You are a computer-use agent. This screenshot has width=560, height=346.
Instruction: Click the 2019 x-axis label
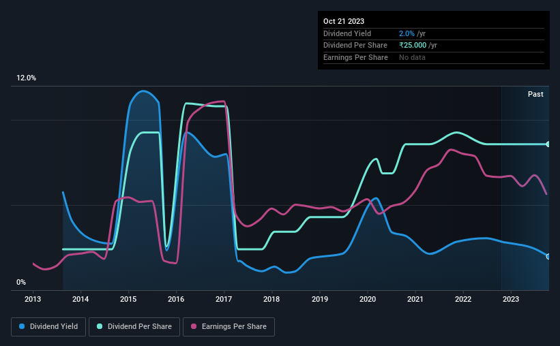pos(320,299)
